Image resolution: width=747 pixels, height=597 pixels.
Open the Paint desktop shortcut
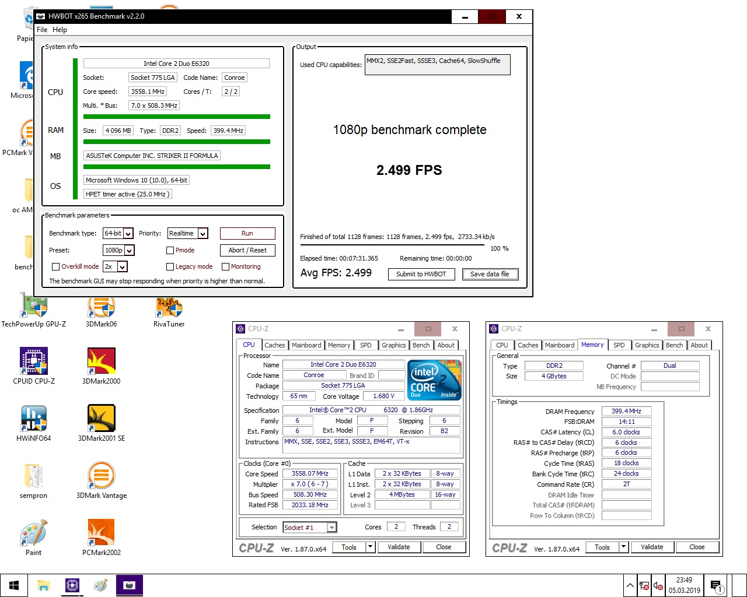tap(34, 537)
